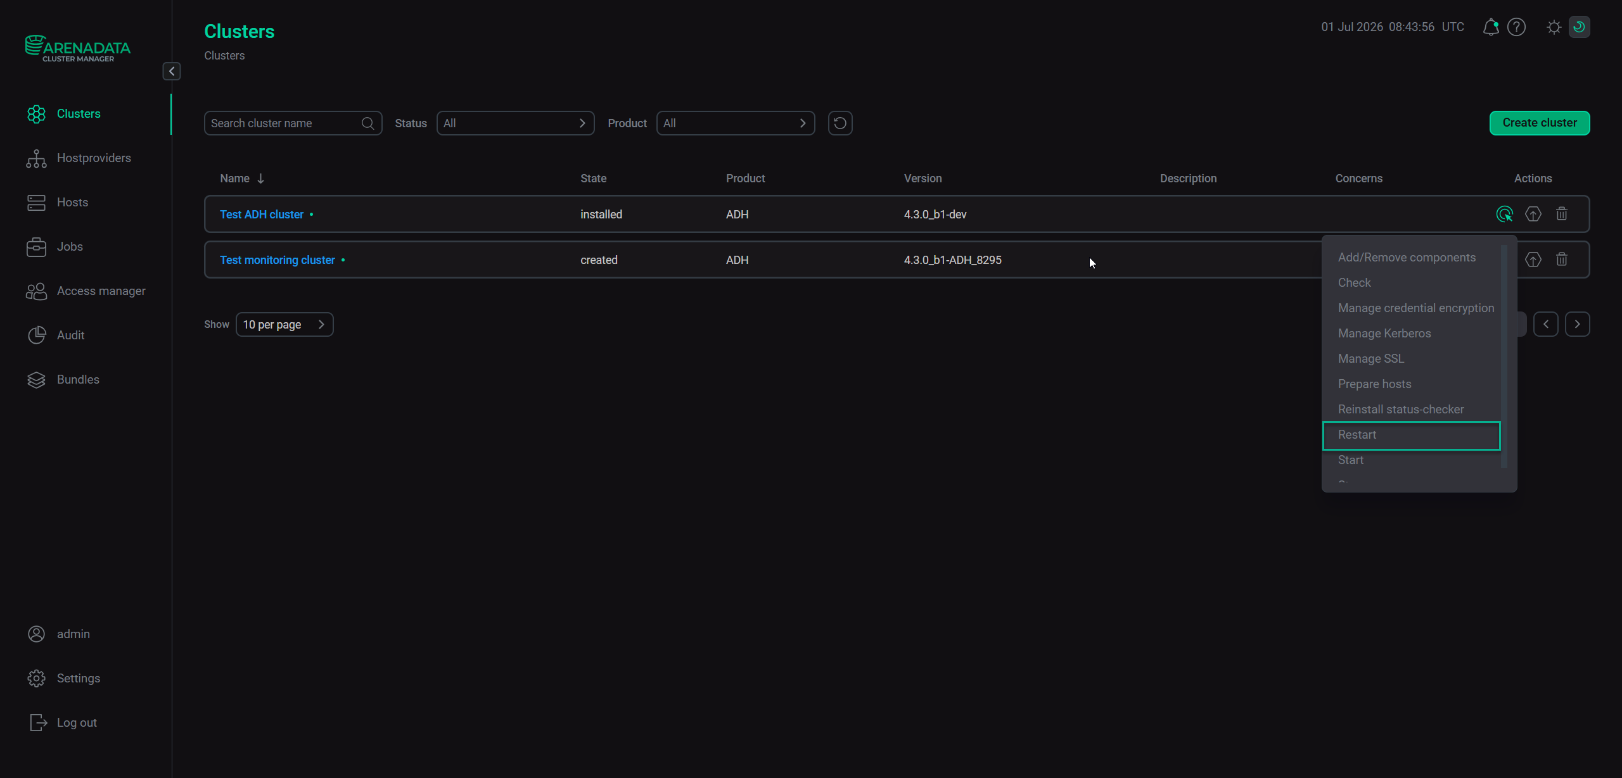Toggle Name column sort arrow
This screenshot has width=1622, height=778.
(x=260, y=179)
